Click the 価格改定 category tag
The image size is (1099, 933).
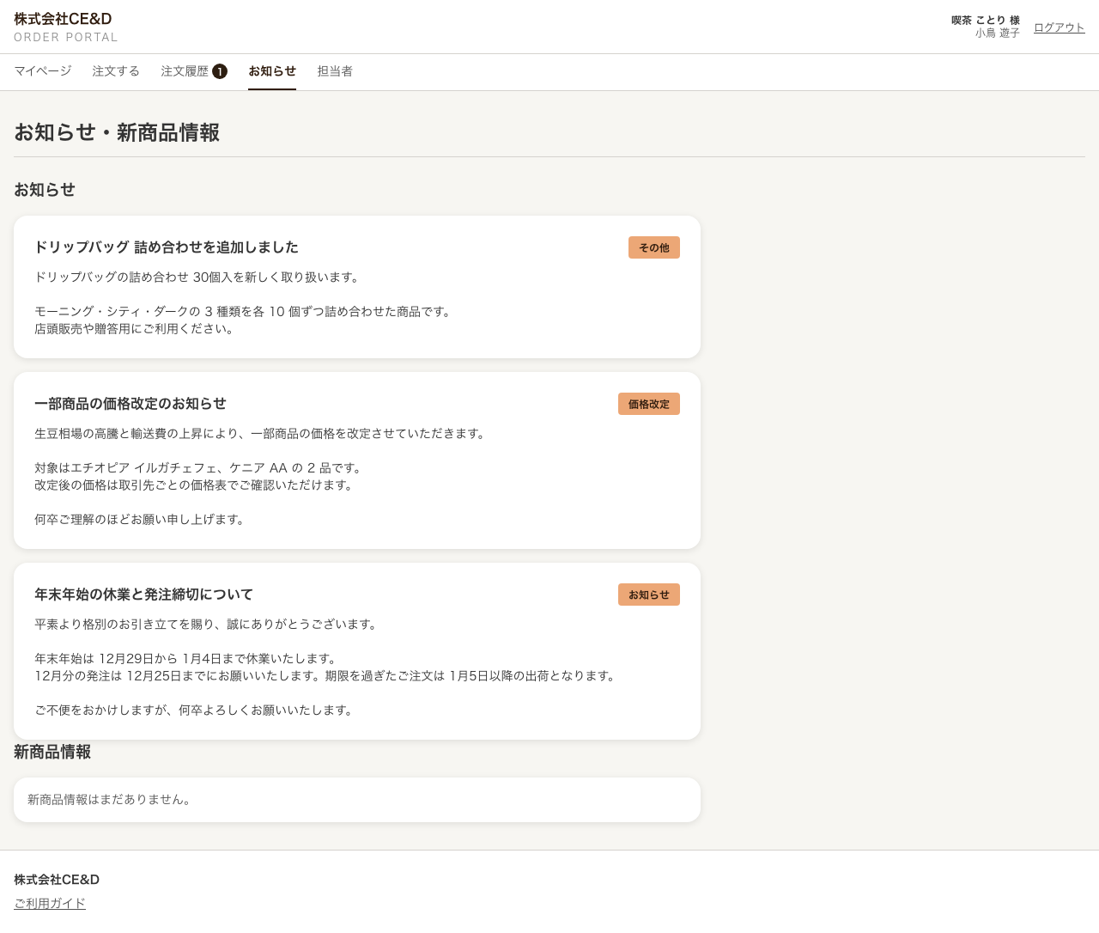(649, 404)
